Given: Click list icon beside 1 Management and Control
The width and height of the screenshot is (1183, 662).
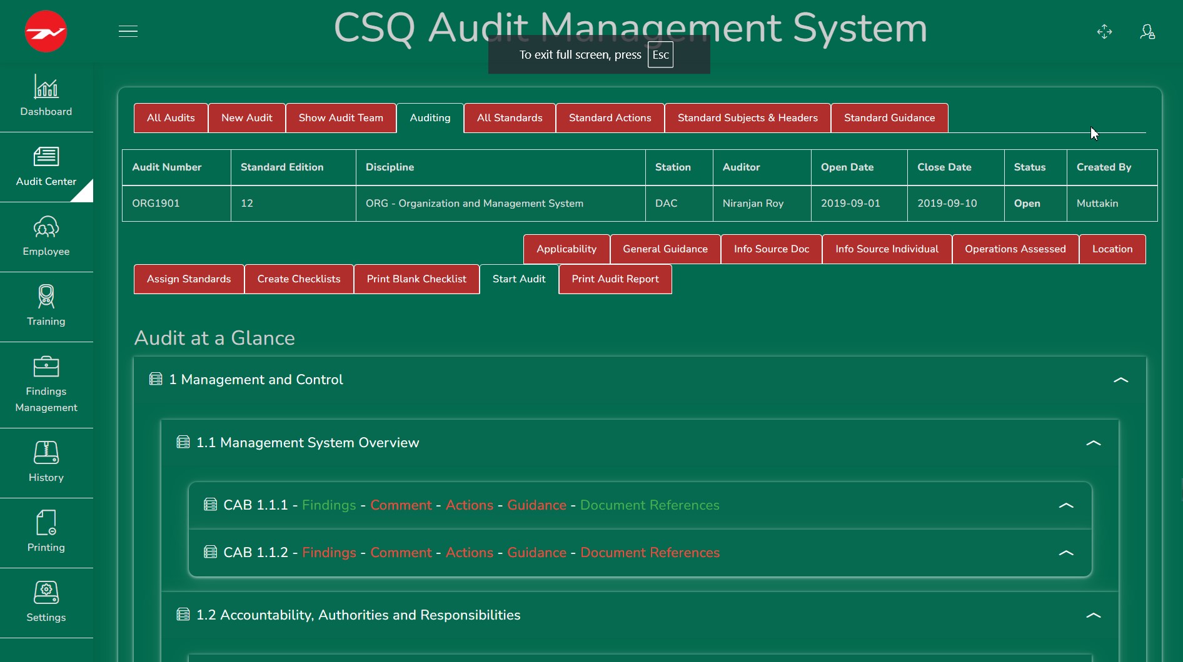Looking at the screenshot, I should pos(156,379).
